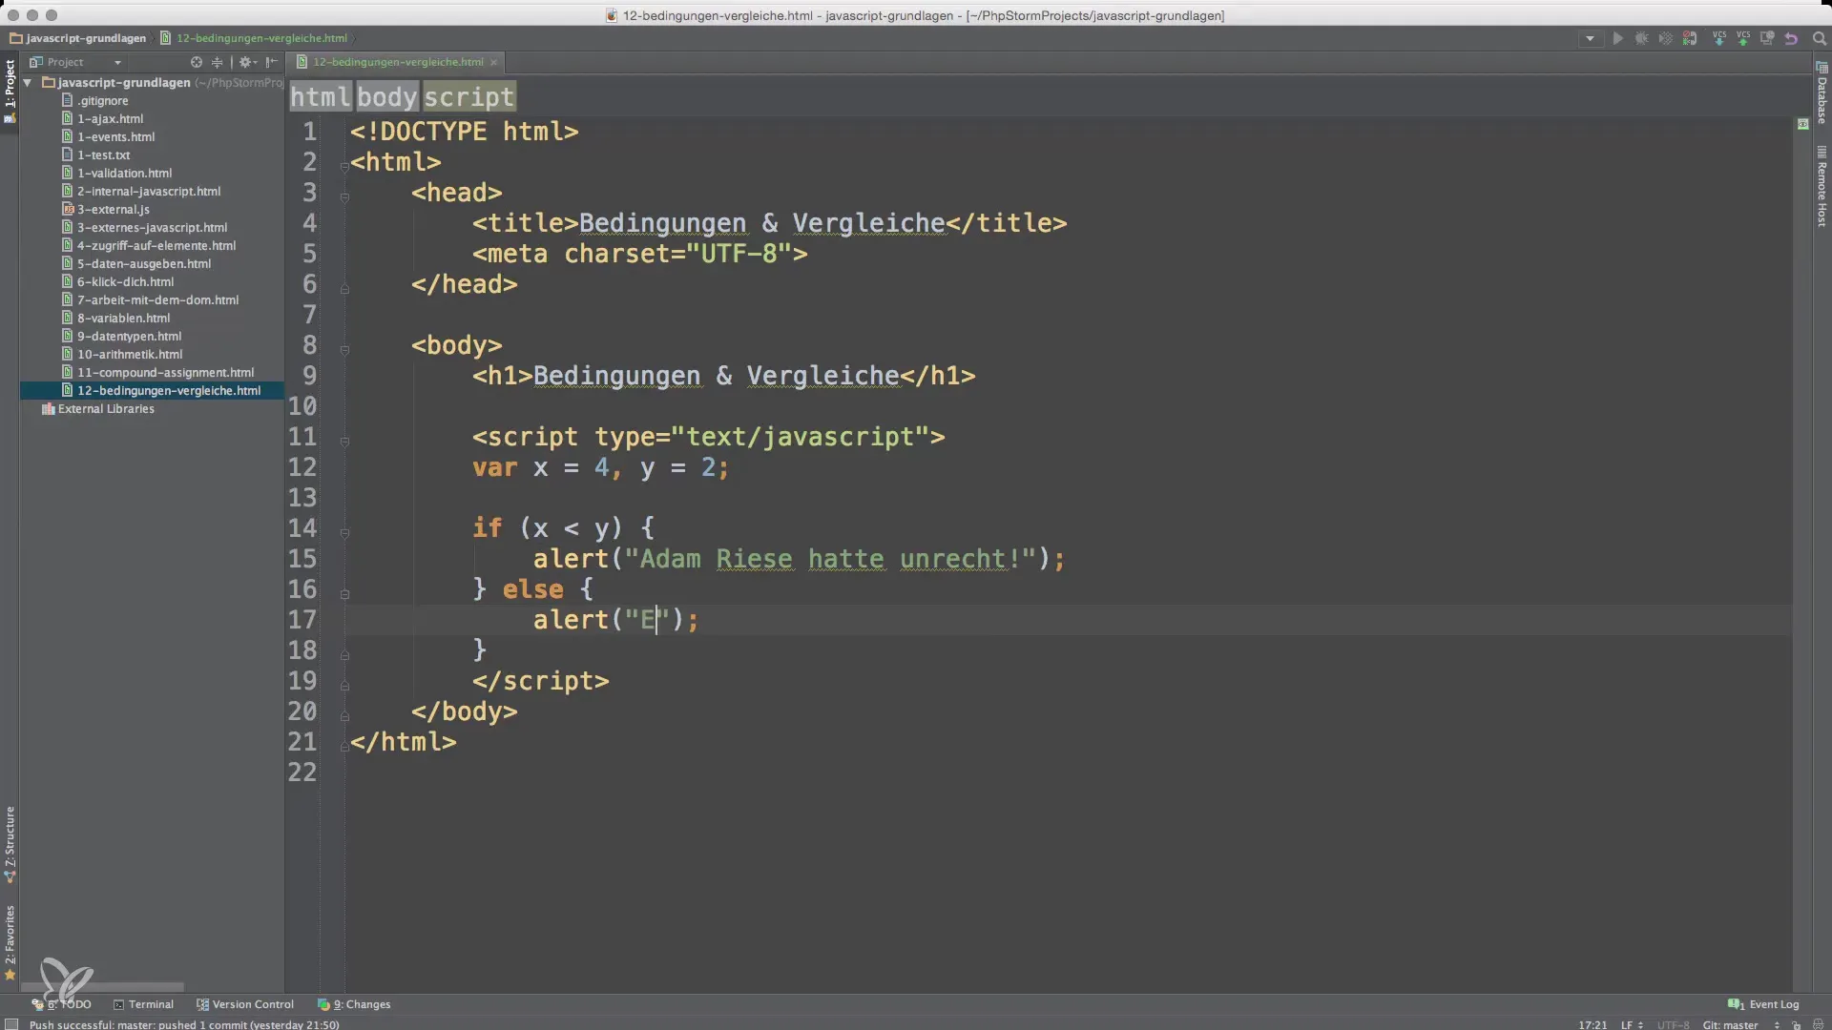Fold the else block at line 16
1832x1030 pixels.
coord(344,594)
